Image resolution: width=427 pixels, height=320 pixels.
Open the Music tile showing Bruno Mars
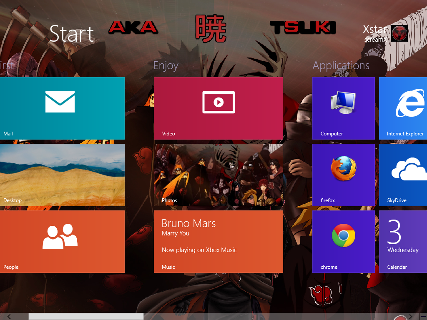point(219,242)
